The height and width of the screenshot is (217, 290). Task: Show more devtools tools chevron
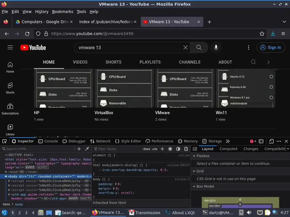[x=228, y=141]
